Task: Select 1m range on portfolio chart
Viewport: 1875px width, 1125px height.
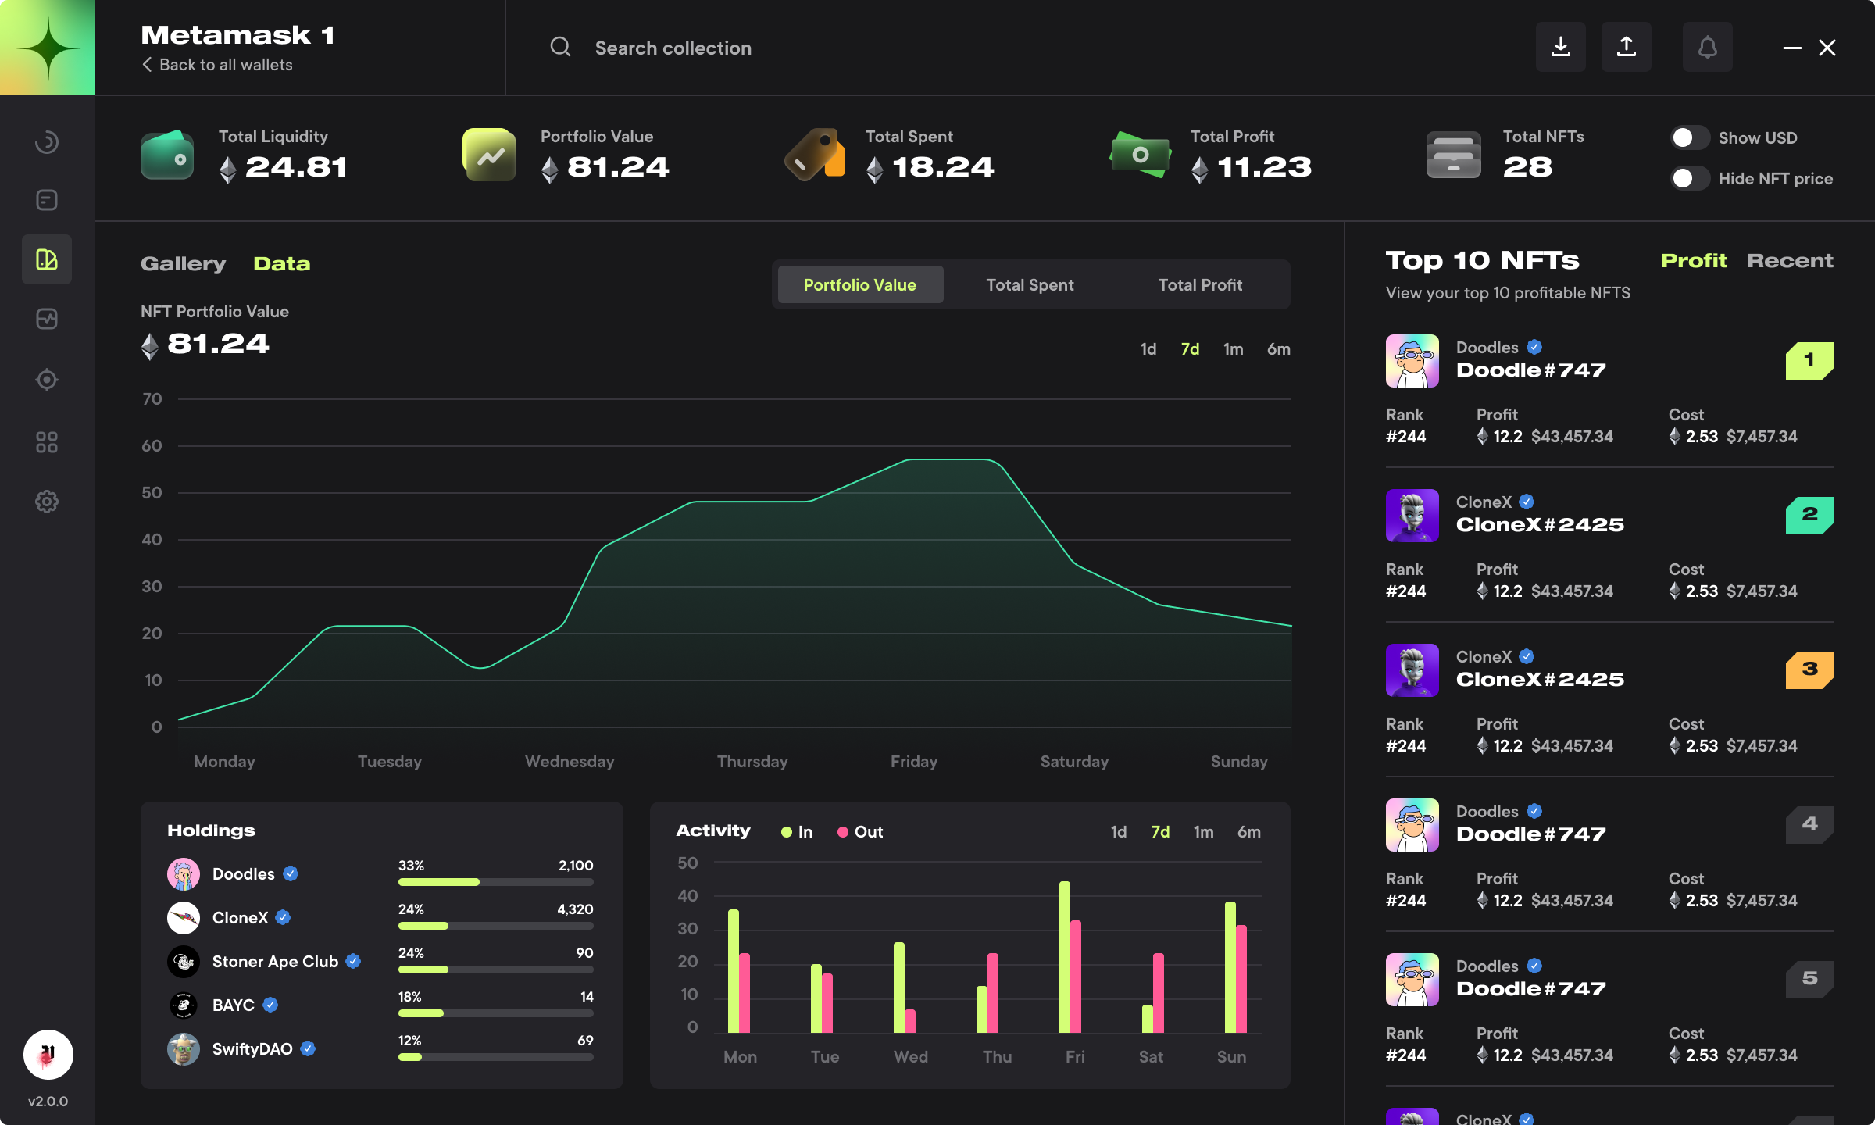Action: coord(1233,349)
